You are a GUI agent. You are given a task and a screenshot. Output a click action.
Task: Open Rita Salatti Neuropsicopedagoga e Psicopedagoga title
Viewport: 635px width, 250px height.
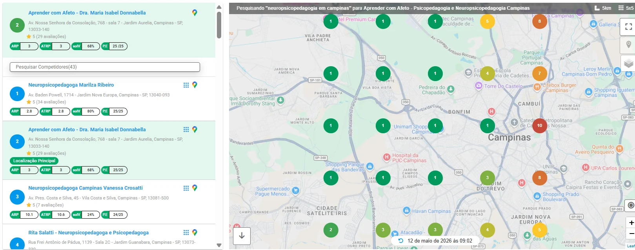click(x=88, y=233)
